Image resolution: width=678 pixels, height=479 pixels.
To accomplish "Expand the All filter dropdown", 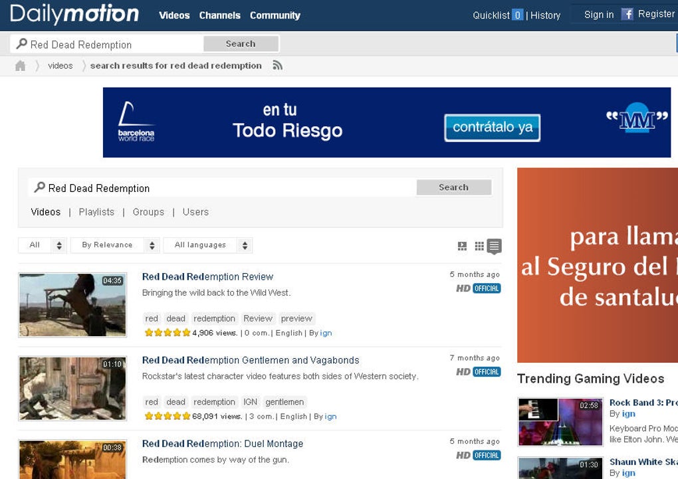I will pos(43,245).
